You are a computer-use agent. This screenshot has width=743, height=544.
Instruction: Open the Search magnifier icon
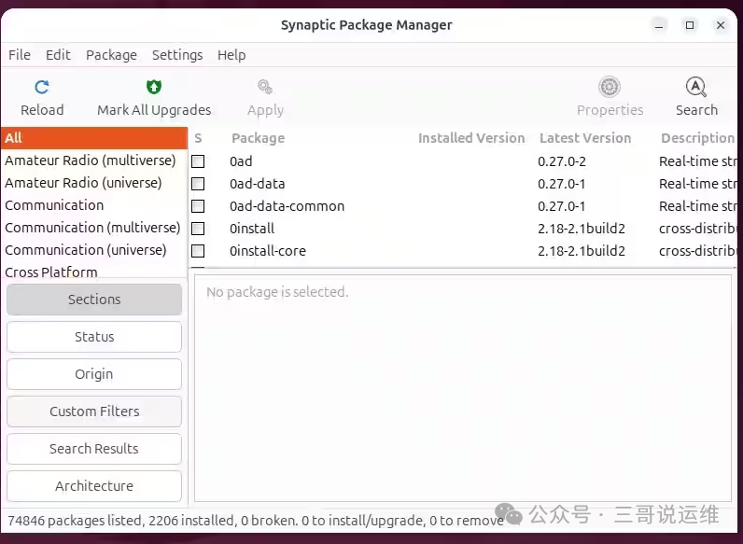pos(696,88)
